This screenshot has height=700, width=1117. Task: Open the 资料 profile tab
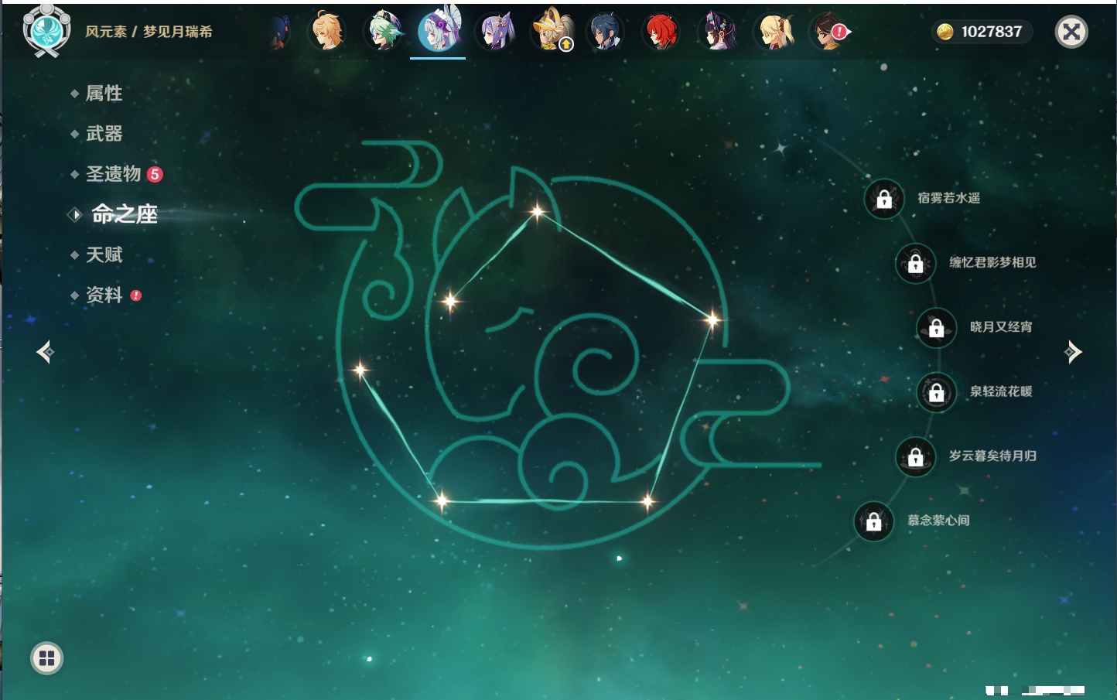(x=104, y=295)
